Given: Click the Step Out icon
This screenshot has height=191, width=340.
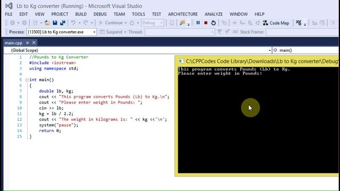Looking at the screenshot, I should click(258, 23).
